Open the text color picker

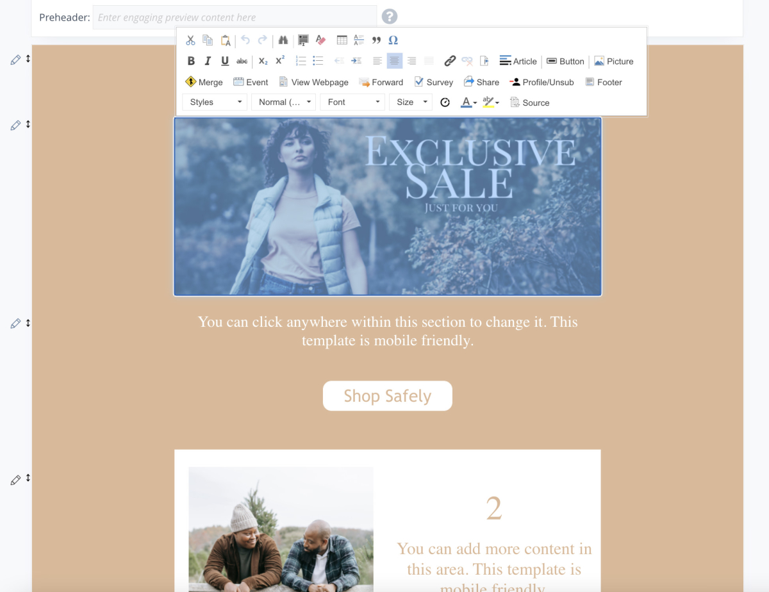pyautogui.click(x=468, y=103)
